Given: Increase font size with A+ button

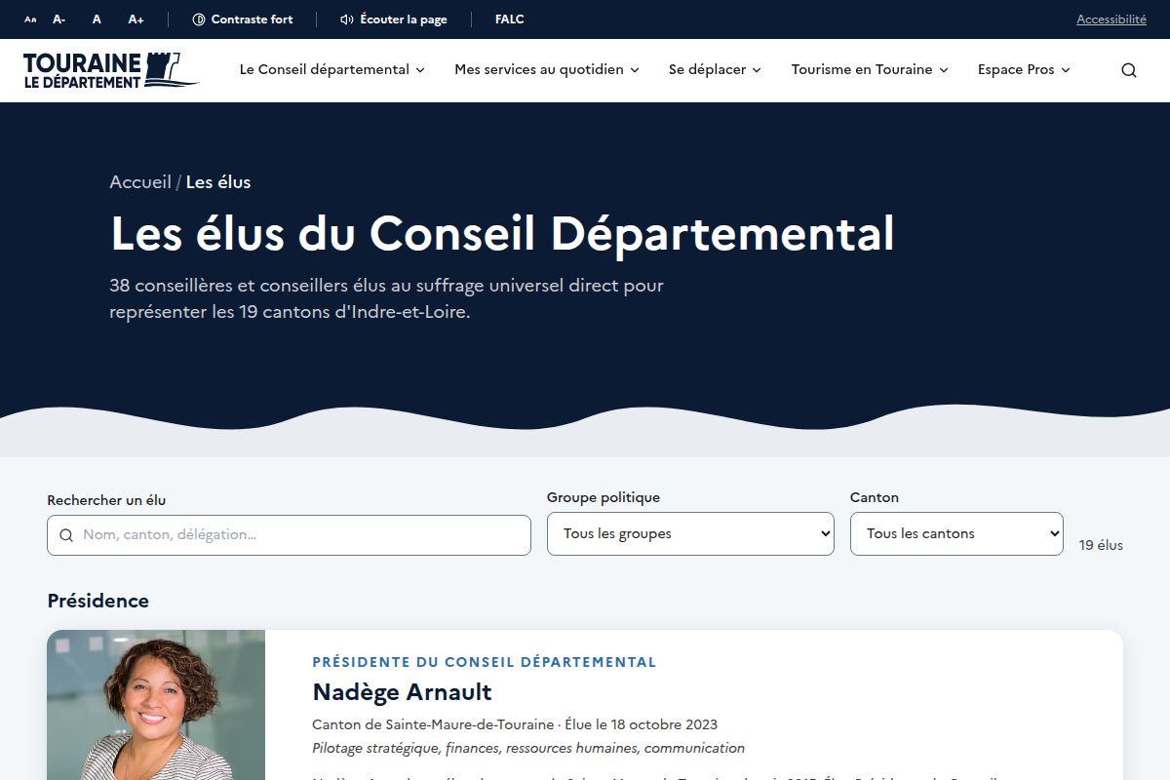Looking at the screenshot, I should click(136, 19).
